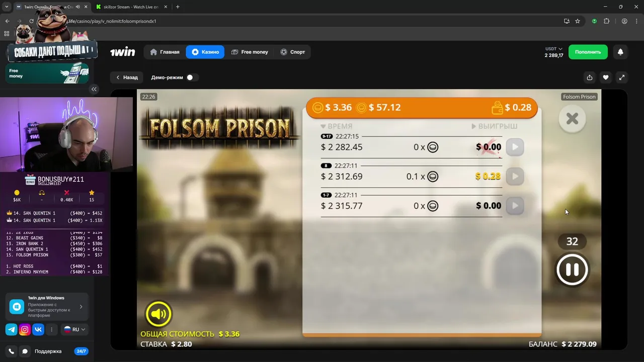
Task: Open fullscreen mode for the game
Action: (x=622, y=77)
